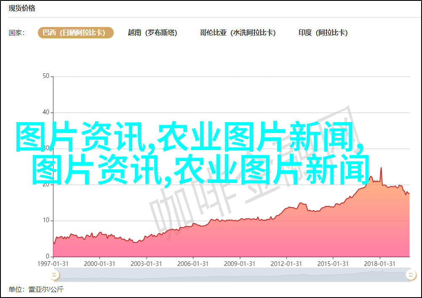Click the chart area around 2012
Image resolution: width=422 pixels, height=298 pixels.
(x=286, y=232)
